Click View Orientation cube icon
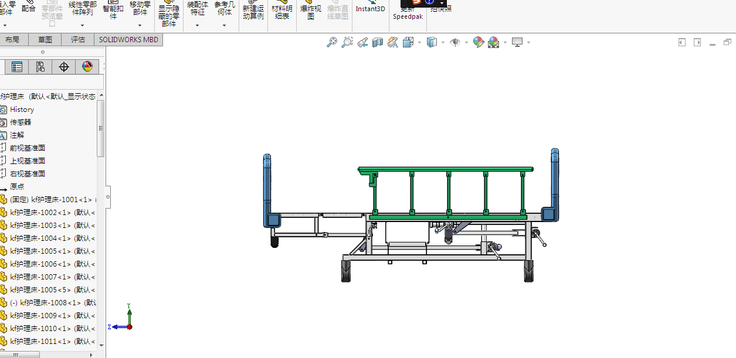 click(x=408, y=42)
